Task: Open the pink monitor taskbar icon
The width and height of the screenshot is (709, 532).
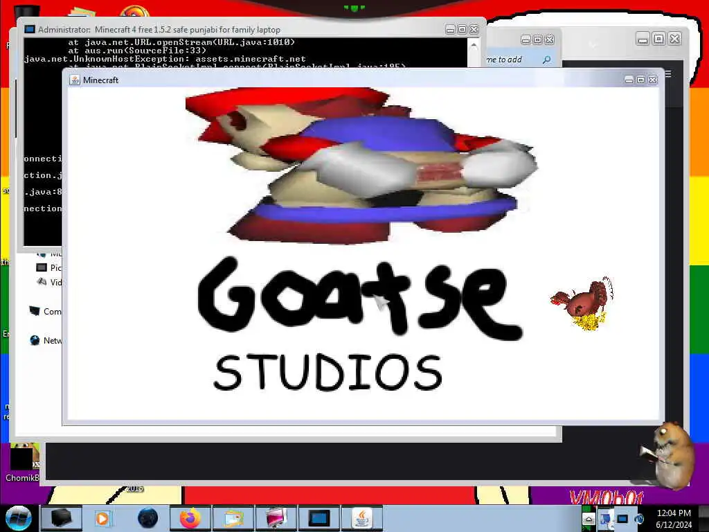Action: click(276, 518)
